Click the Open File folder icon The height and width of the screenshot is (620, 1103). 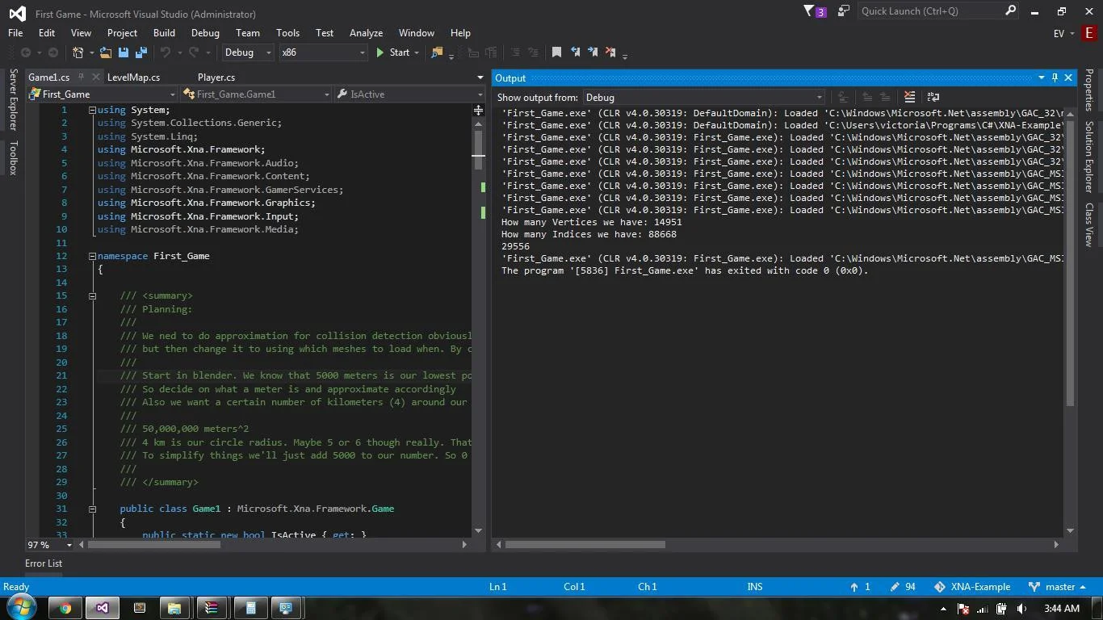tap(105, 52)
